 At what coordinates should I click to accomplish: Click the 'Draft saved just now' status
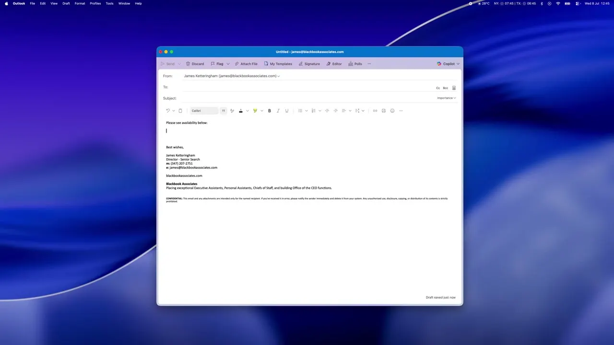[441, 298]
